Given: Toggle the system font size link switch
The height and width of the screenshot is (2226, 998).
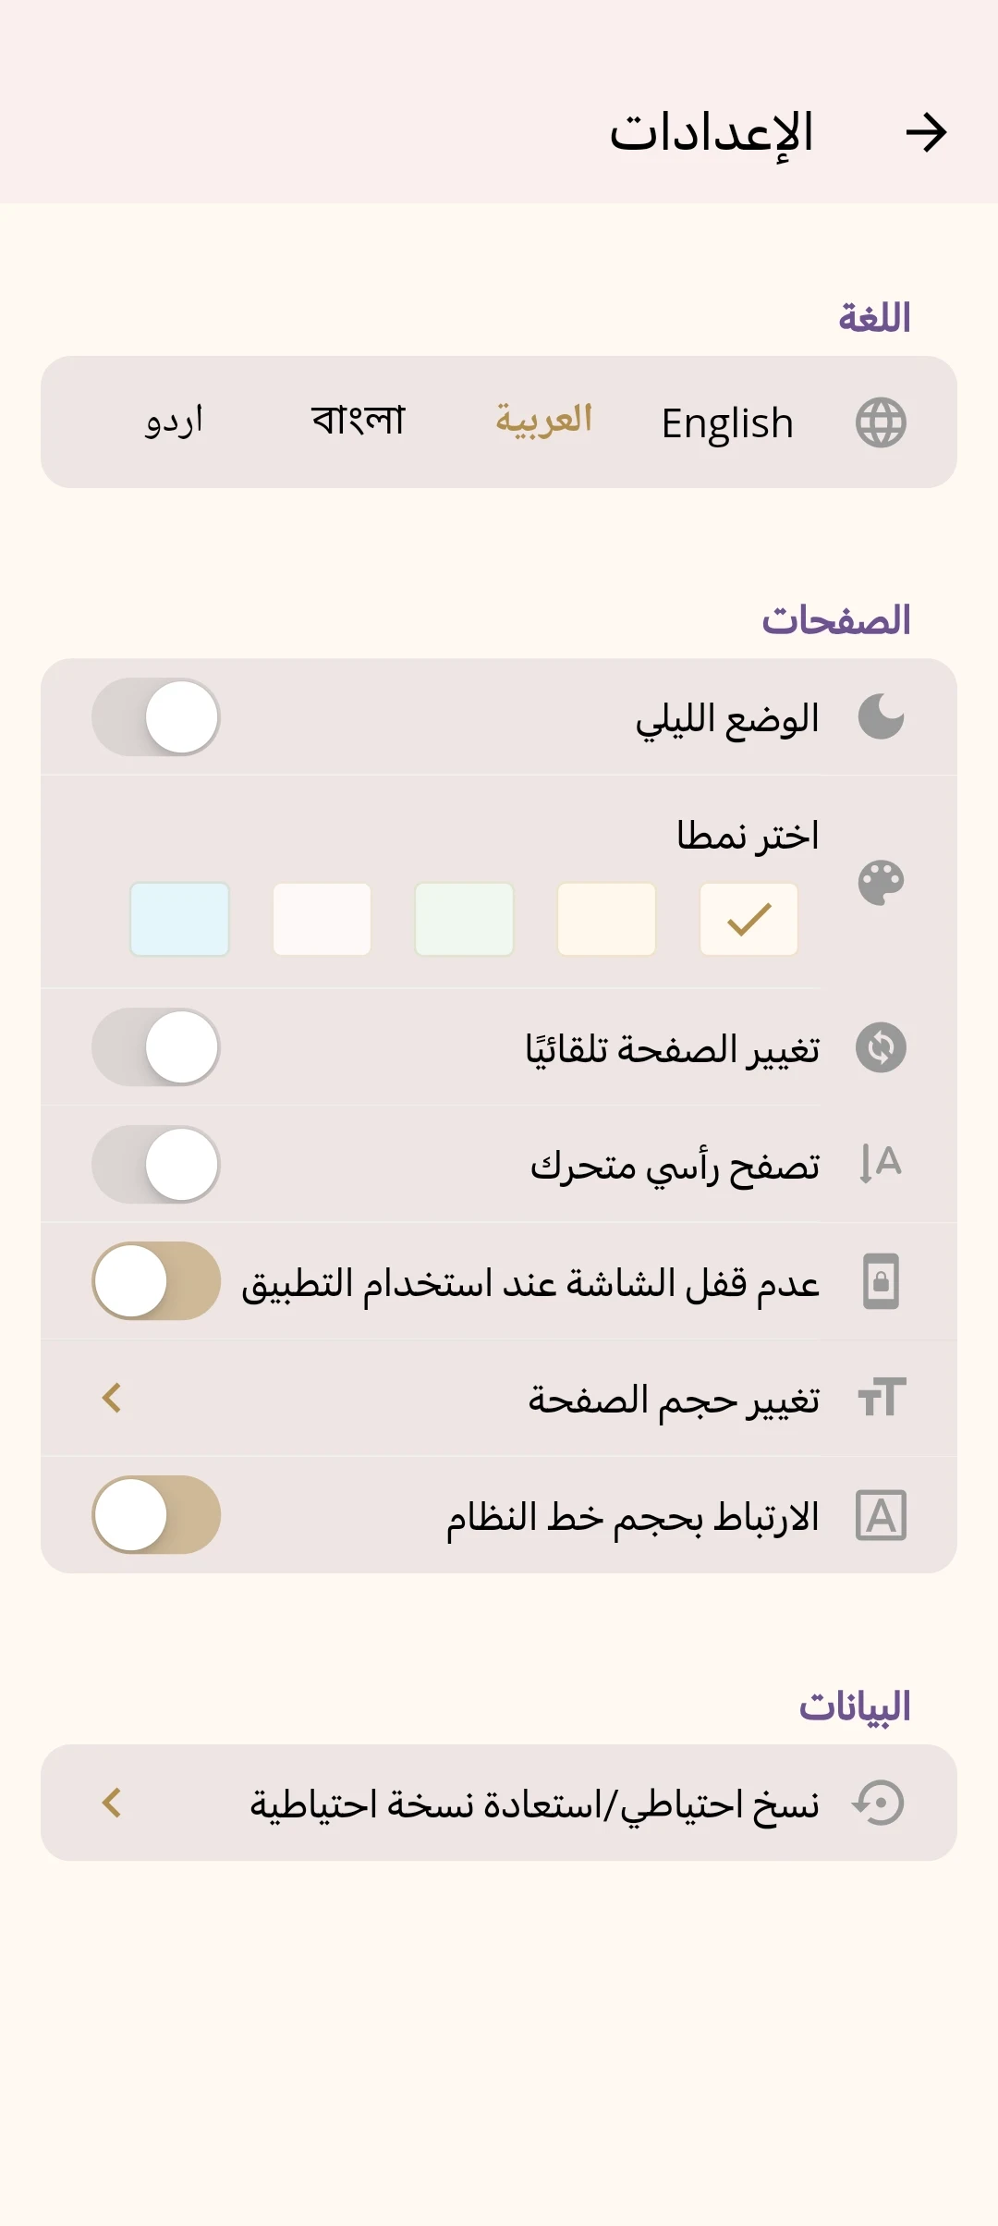Looking at the screenshot, I should point(156,1515).
